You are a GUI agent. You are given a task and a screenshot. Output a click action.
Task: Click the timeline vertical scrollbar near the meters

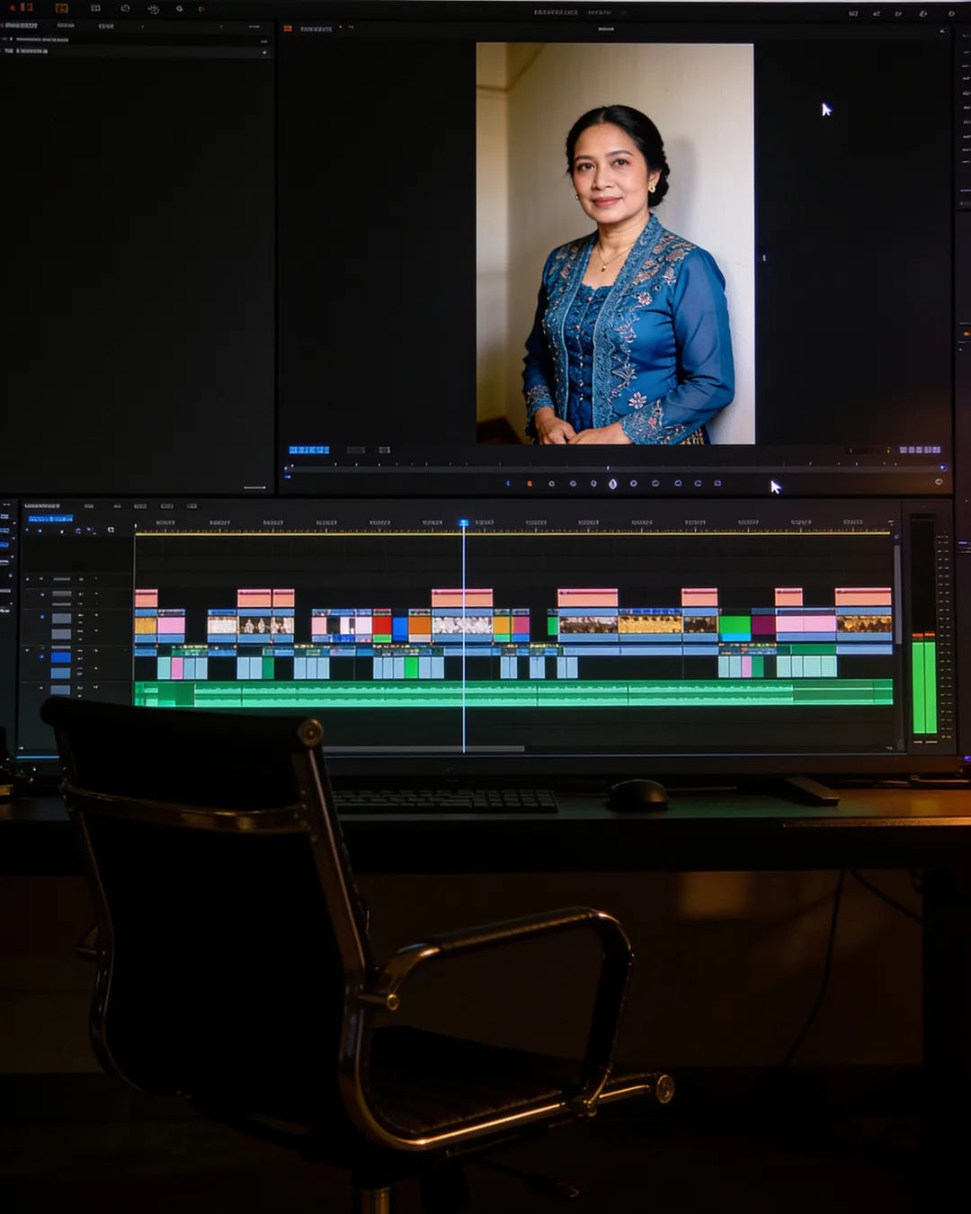[897, 594]
